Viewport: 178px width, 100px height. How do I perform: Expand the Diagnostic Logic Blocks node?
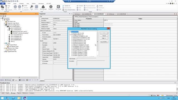click(4, 23)
